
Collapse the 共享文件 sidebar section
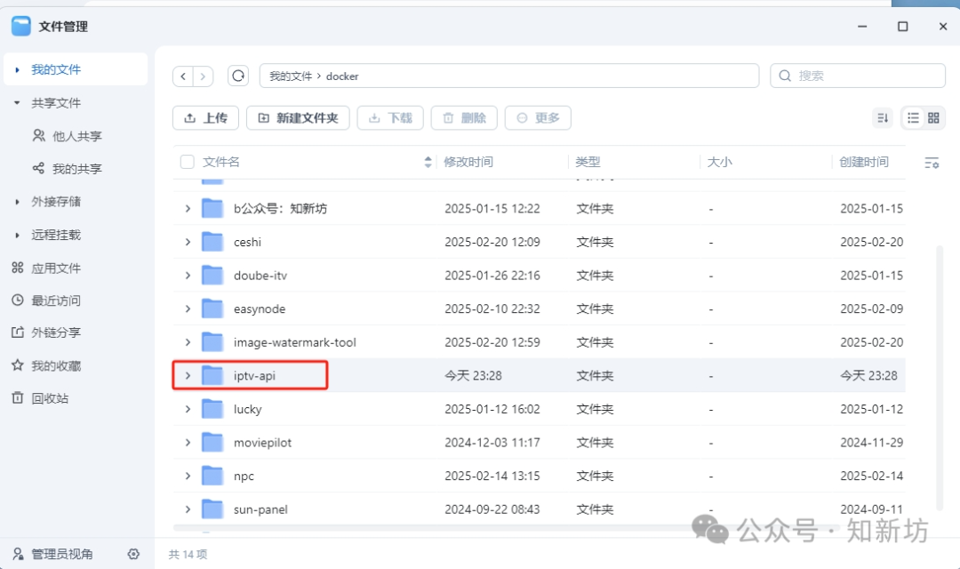(x=17, y=103)
